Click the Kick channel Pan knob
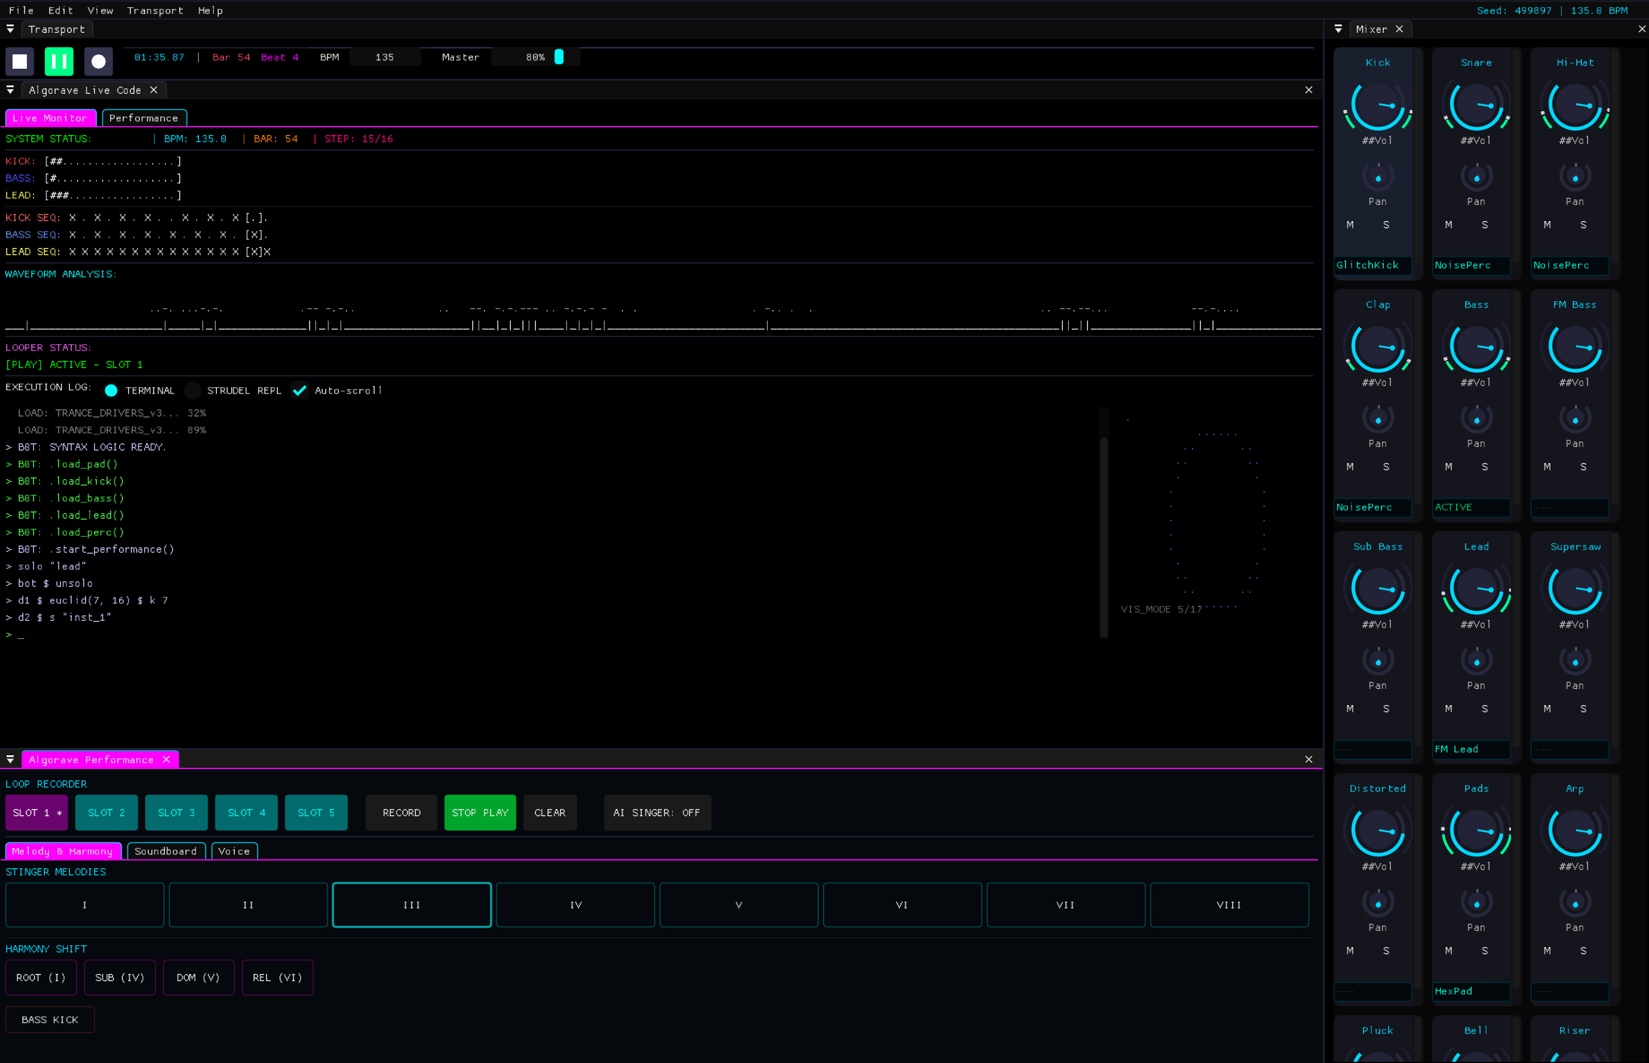The height and width of the screenshot is (1063, 1649). coord(1378,177)
